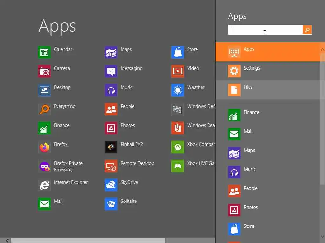The height and width of the screenshot is (243, 325).
Task: Search within People in the search pane
Action: pyautogui.click(x=268, y=191)
